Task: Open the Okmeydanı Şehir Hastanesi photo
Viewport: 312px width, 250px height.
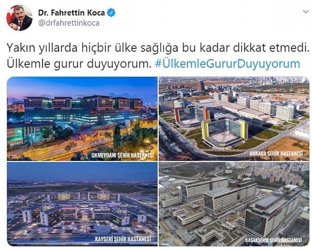Action: [82, 119]
